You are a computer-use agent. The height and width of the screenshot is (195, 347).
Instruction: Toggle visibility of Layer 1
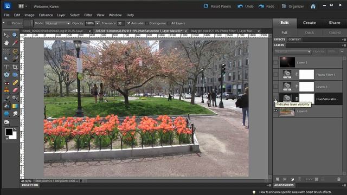275,62
